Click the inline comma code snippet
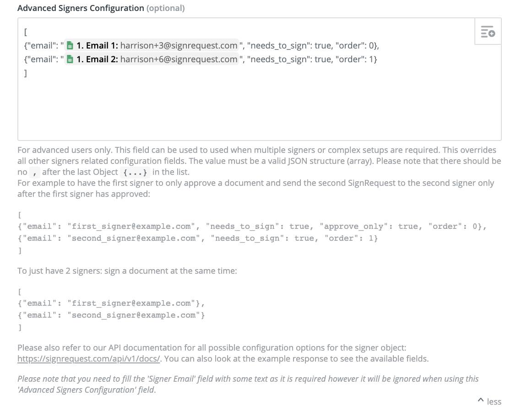This screenshot has height=411, width=522. pyautogui.click(x=35, y=173)
